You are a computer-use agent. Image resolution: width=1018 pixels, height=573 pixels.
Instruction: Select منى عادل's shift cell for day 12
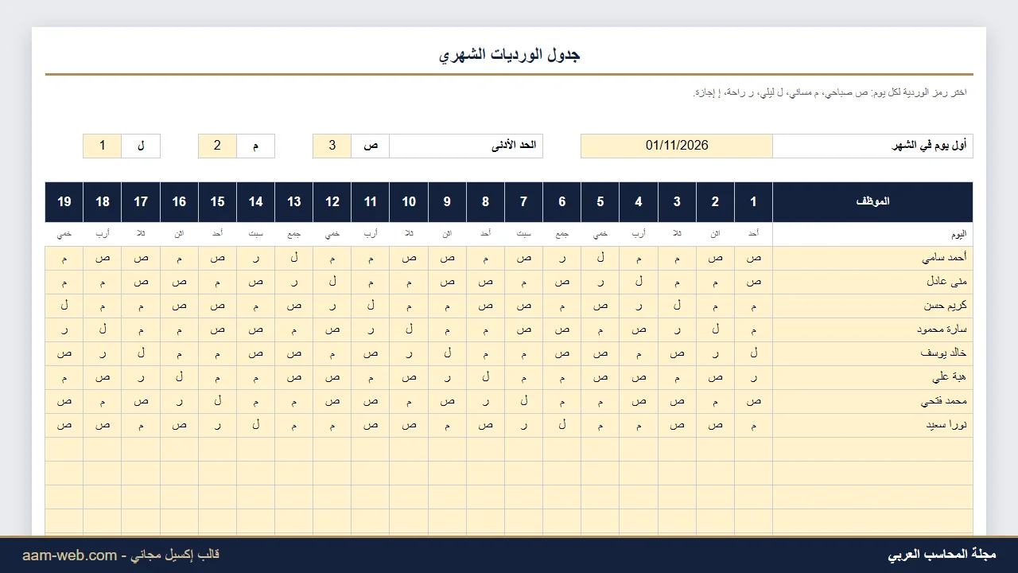[332, 282]
